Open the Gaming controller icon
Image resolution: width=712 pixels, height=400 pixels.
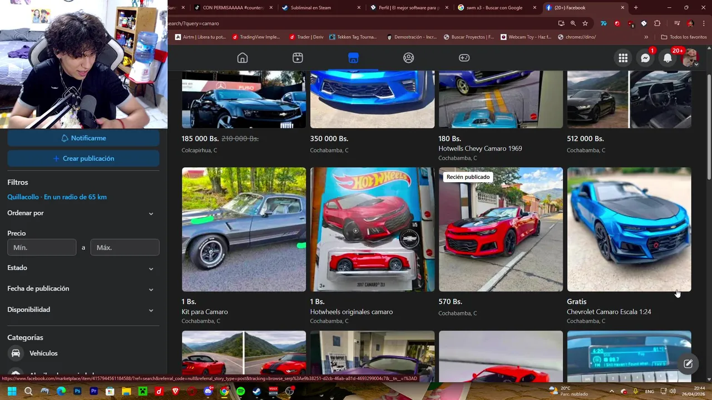464,58
